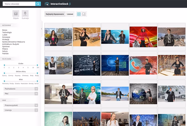Click the Oliwkowy skin tone label

[25, 76]
